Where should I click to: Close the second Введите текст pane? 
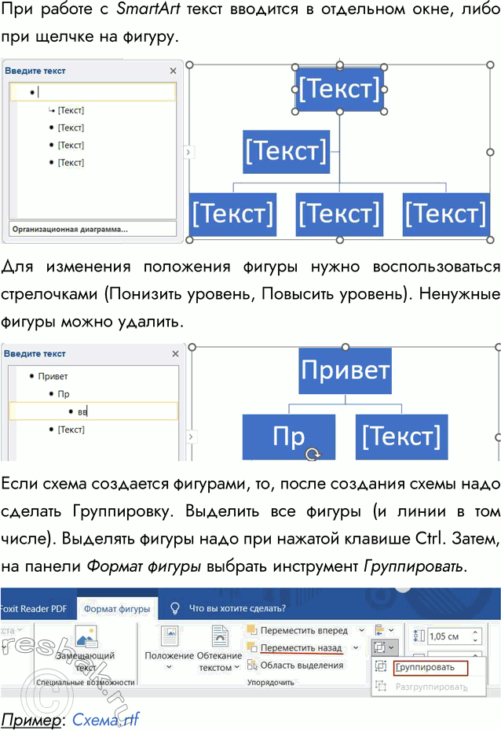coord(174,354)
